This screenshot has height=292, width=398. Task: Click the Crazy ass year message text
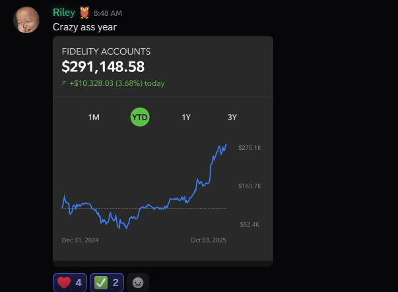coord(84,27)
